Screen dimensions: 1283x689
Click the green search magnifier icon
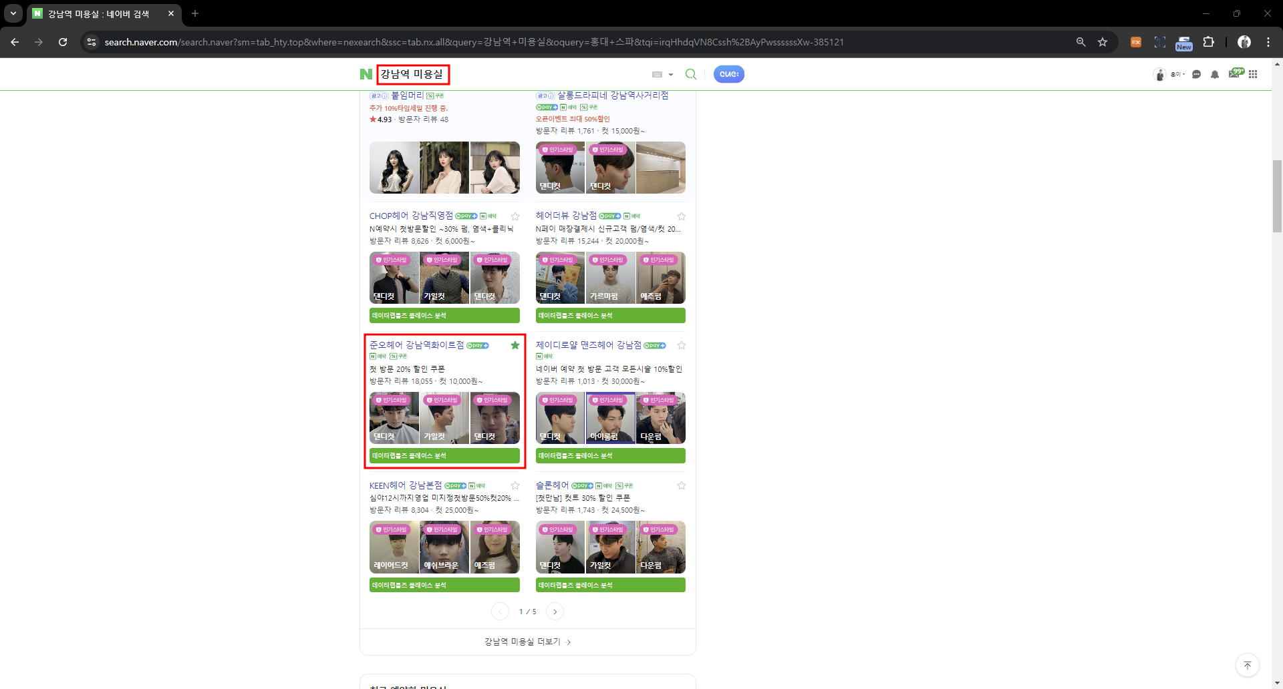(x=691, y=74)
